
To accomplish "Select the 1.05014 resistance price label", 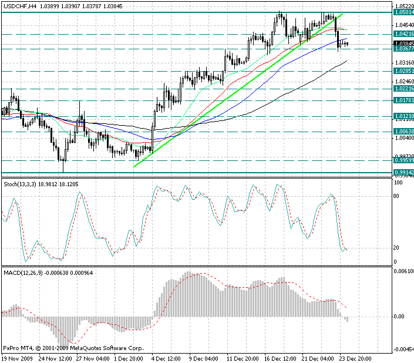I will [403, 12].
